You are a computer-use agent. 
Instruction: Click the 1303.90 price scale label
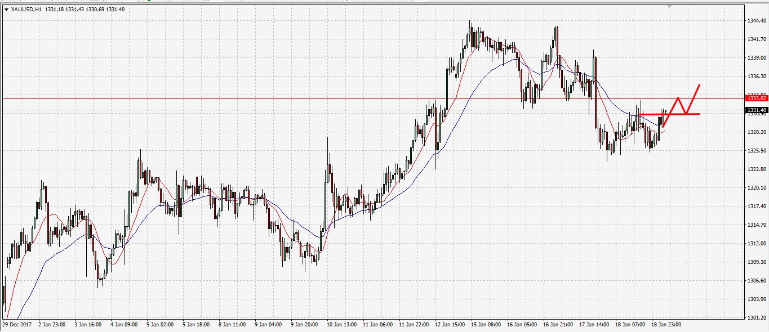tap(756, 299)
